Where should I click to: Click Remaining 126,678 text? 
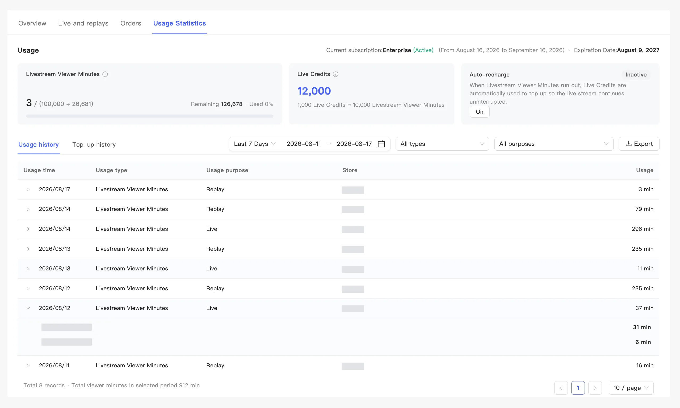pyautogui.click(x=216, y=104)
